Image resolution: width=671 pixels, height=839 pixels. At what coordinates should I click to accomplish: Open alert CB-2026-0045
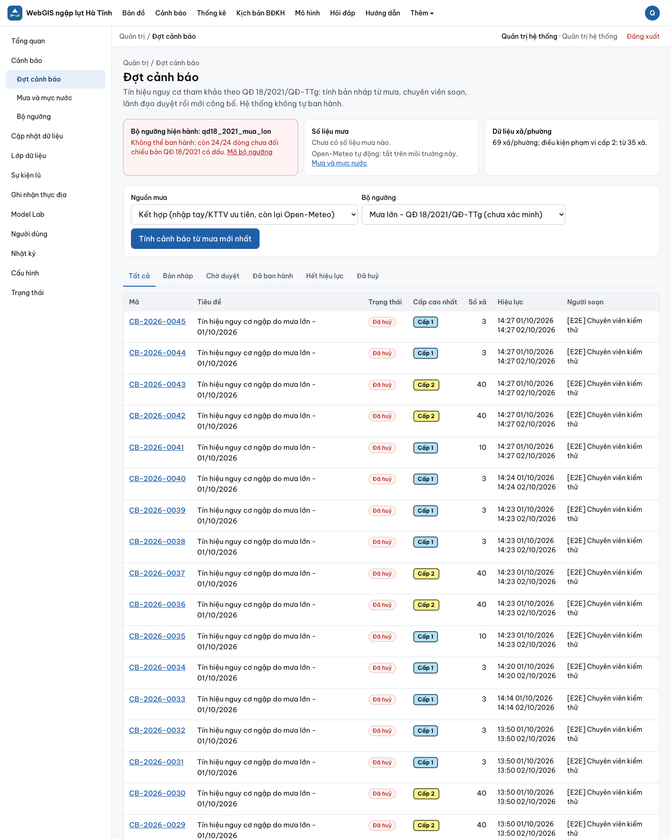(x=157, y=322)
